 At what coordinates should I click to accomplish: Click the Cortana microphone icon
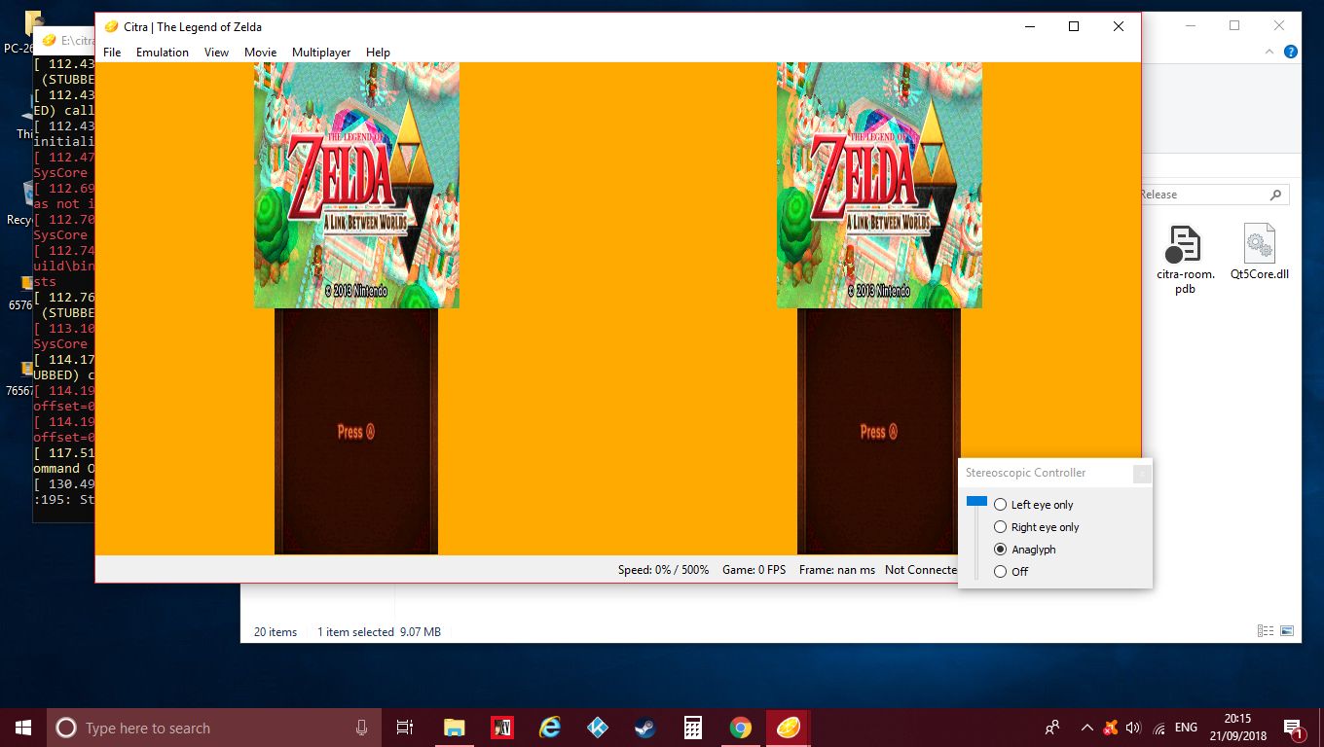[x=361, y=728]
